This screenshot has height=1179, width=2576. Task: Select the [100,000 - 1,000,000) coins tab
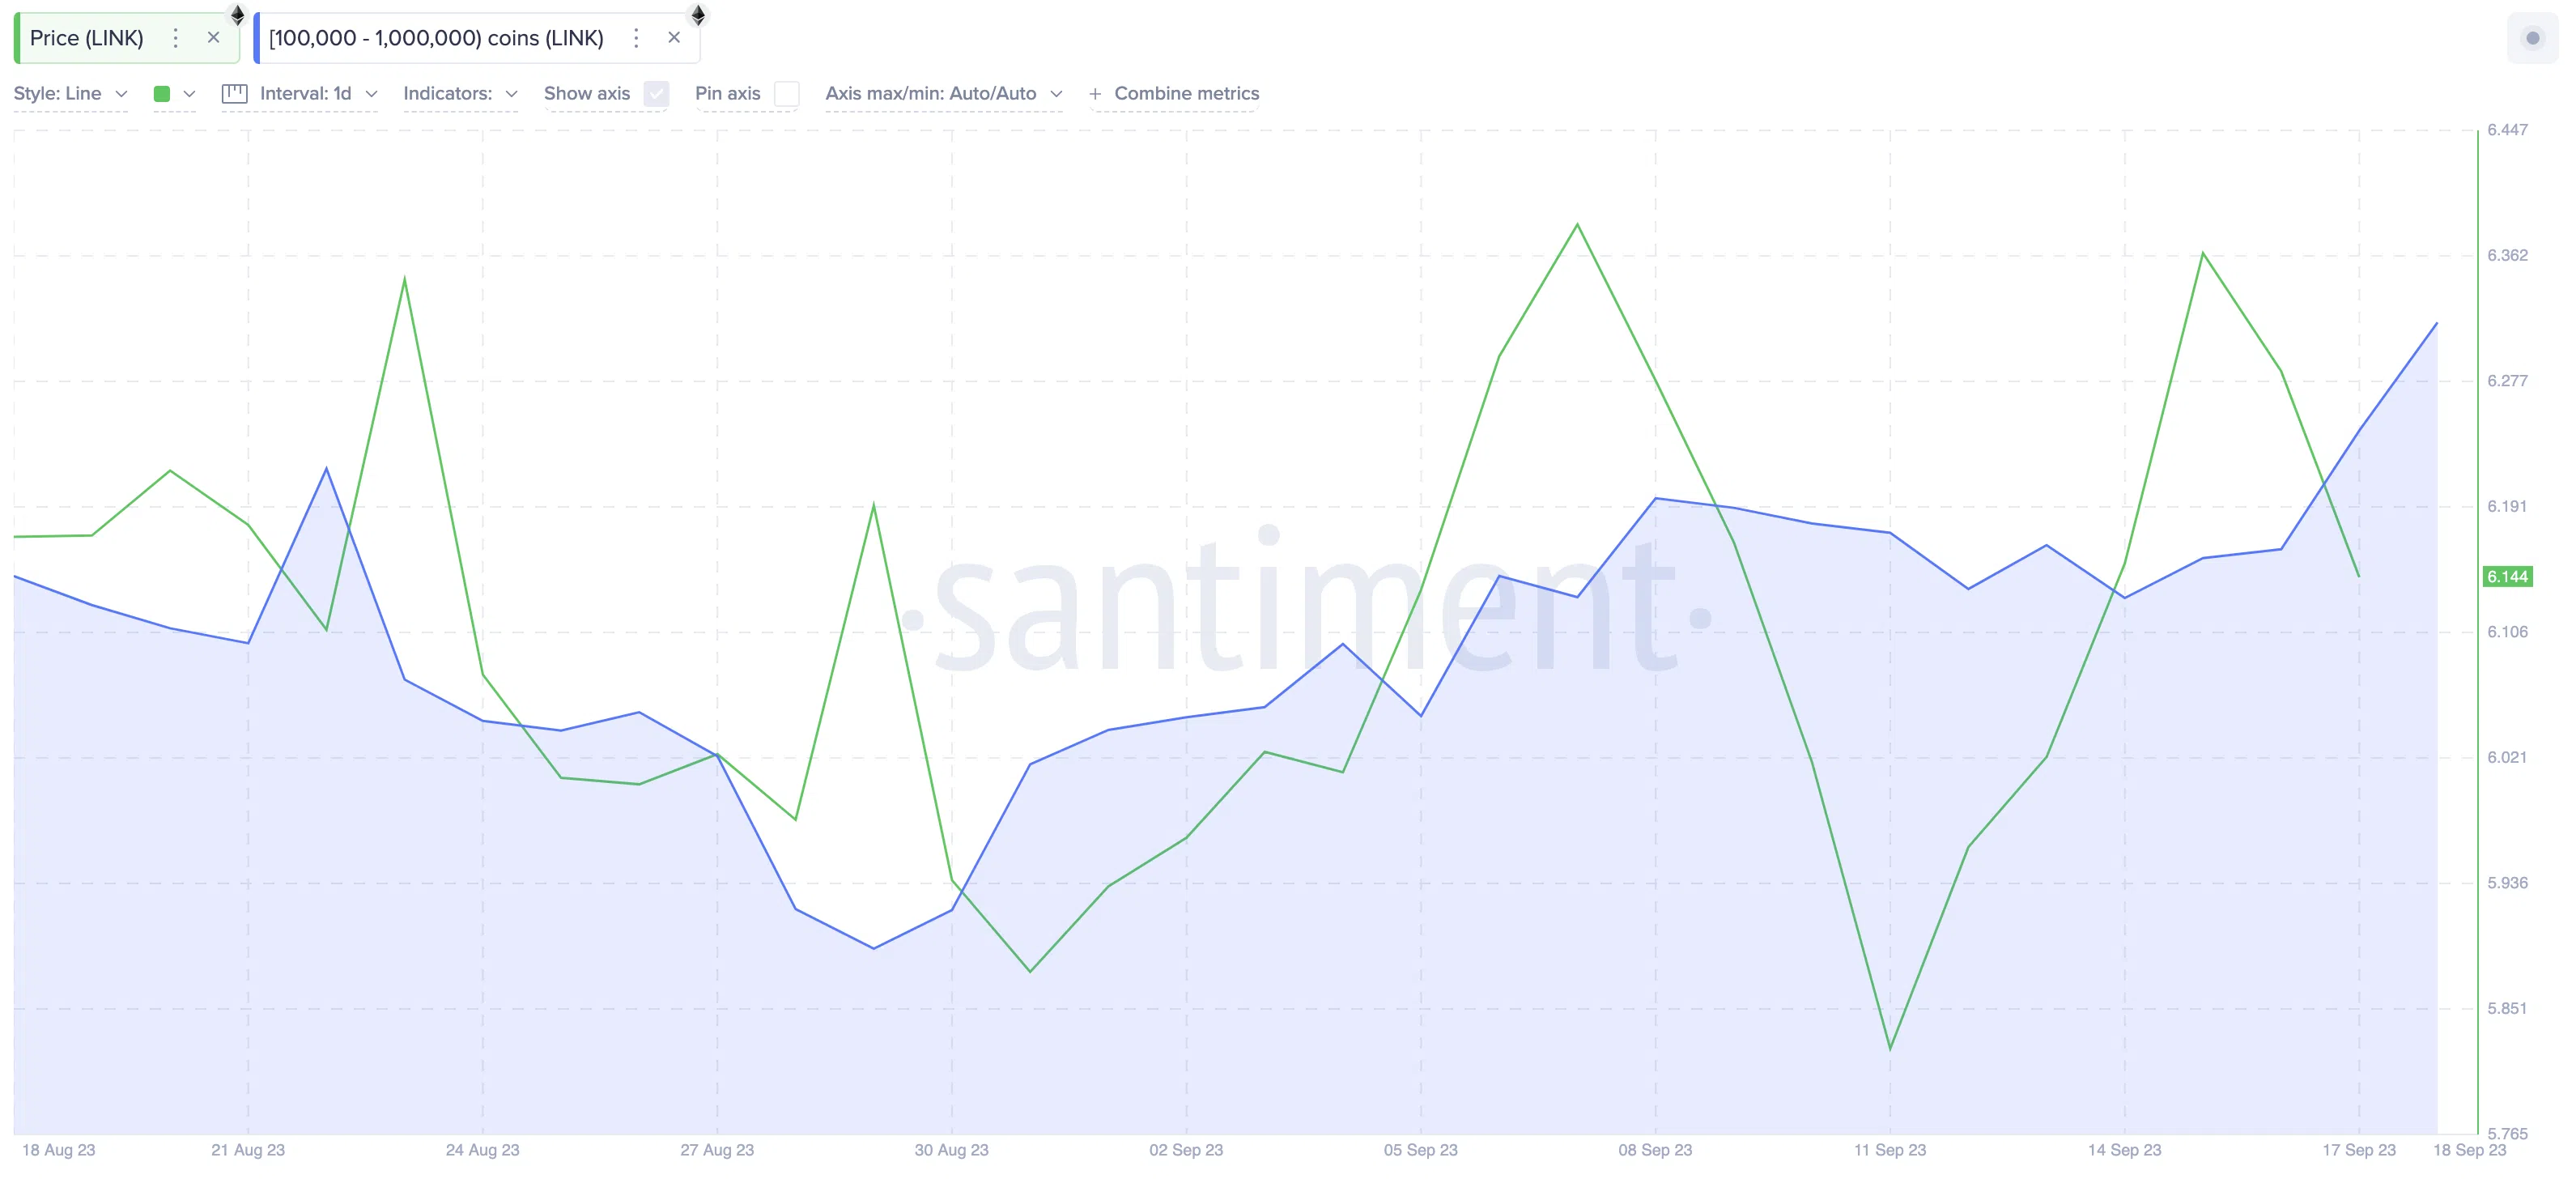click(436, 38)
